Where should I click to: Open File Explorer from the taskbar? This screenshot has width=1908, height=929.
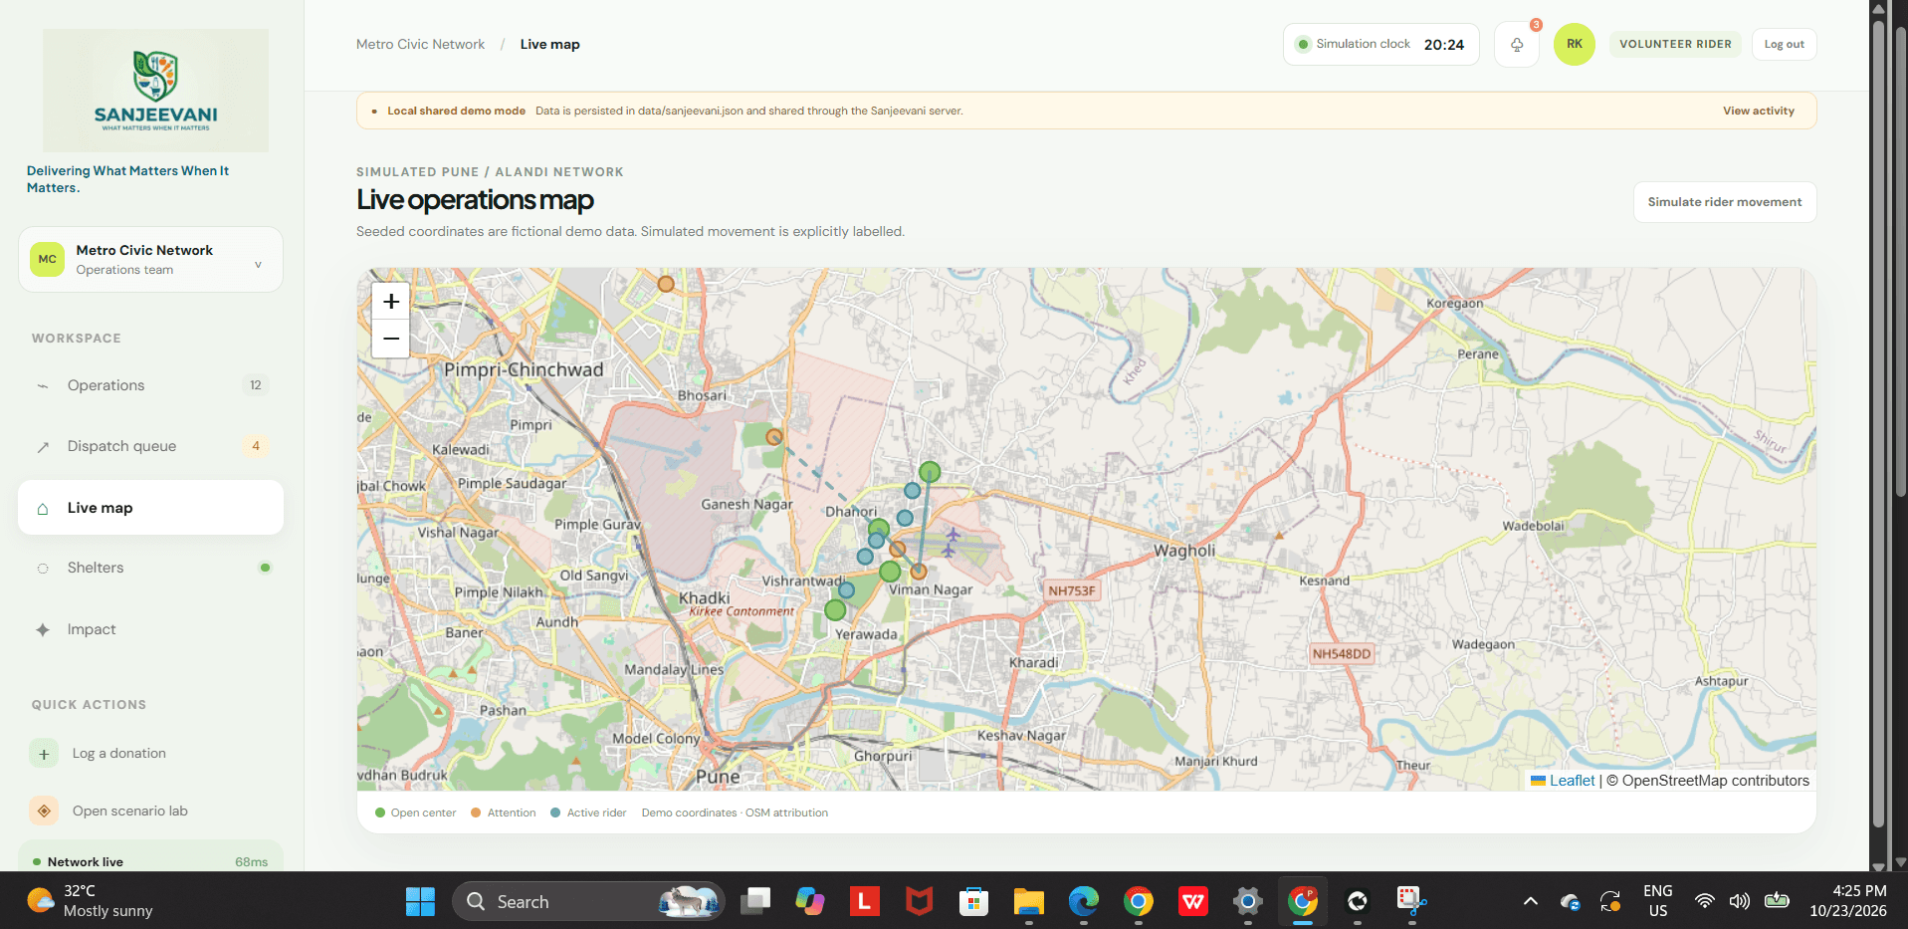pos(1028,902)
